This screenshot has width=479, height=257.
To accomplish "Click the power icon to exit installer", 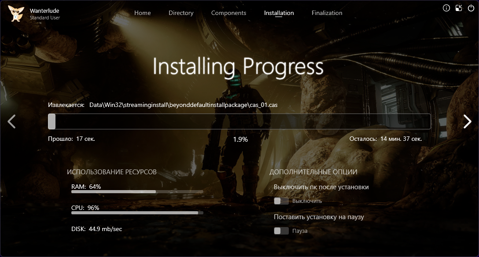I will [471, 8].
